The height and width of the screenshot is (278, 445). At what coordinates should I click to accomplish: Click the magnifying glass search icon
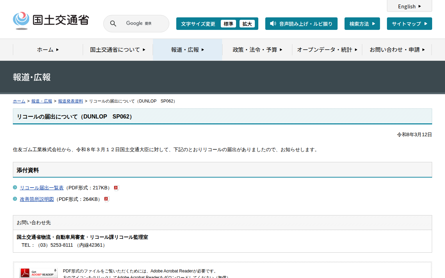[113, 24]
